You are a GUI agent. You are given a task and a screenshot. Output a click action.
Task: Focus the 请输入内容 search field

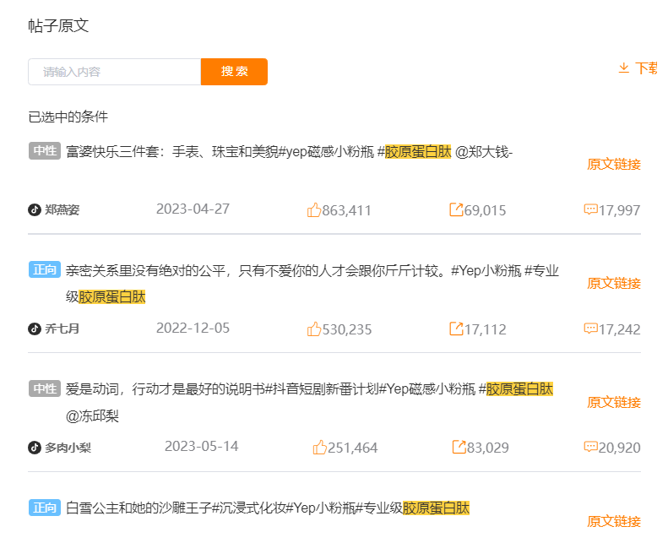click(114, 72)
